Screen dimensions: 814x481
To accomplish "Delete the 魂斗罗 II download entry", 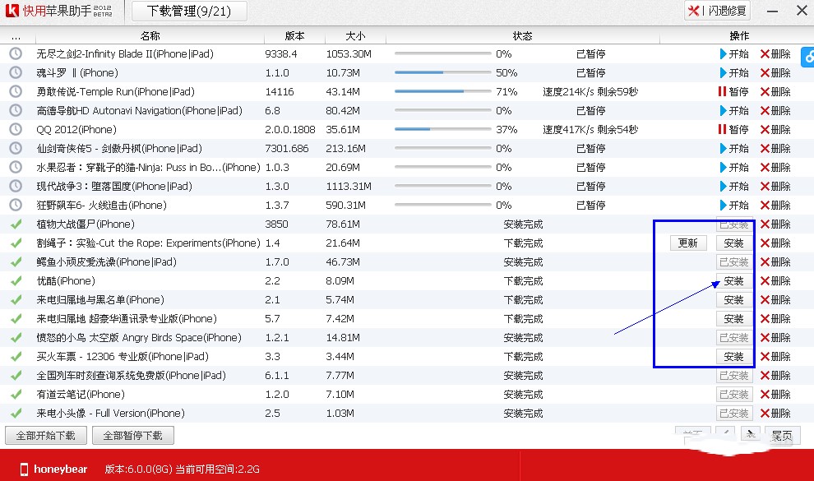I will pos(775,73).
